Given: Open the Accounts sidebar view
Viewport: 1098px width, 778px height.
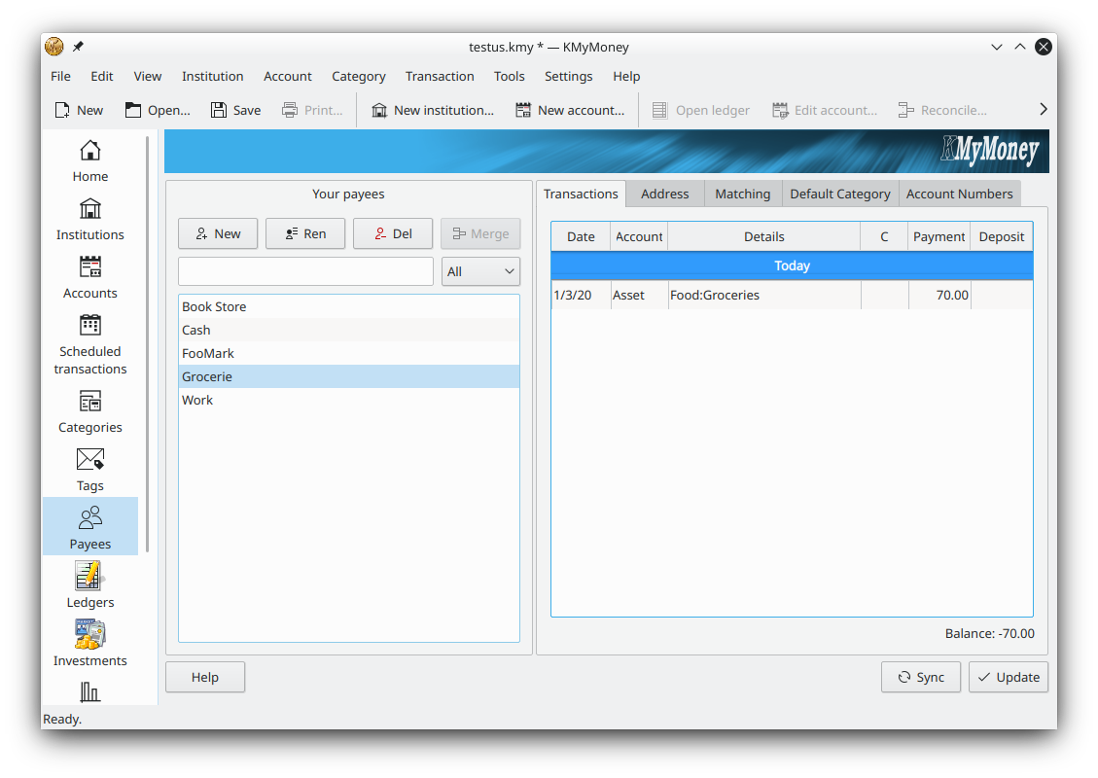Looking at the screenshot, I should pos(89,278).
